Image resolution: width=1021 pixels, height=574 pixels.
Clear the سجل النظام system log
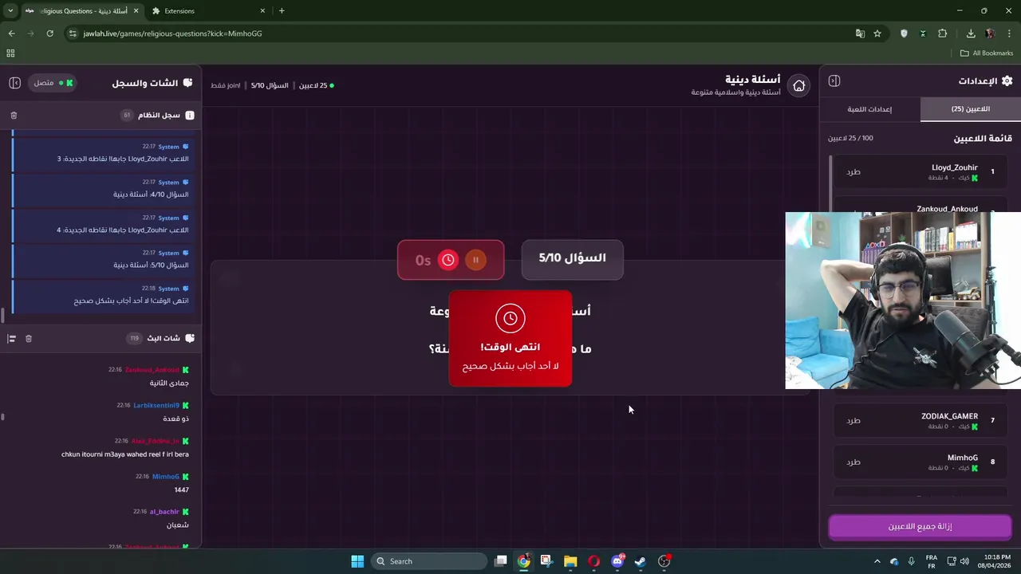click(14, 116)
